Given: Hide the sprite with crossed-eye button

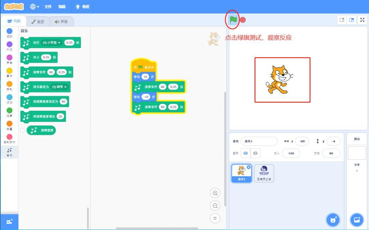Looking at the screenshot, I should pos(255,153).
